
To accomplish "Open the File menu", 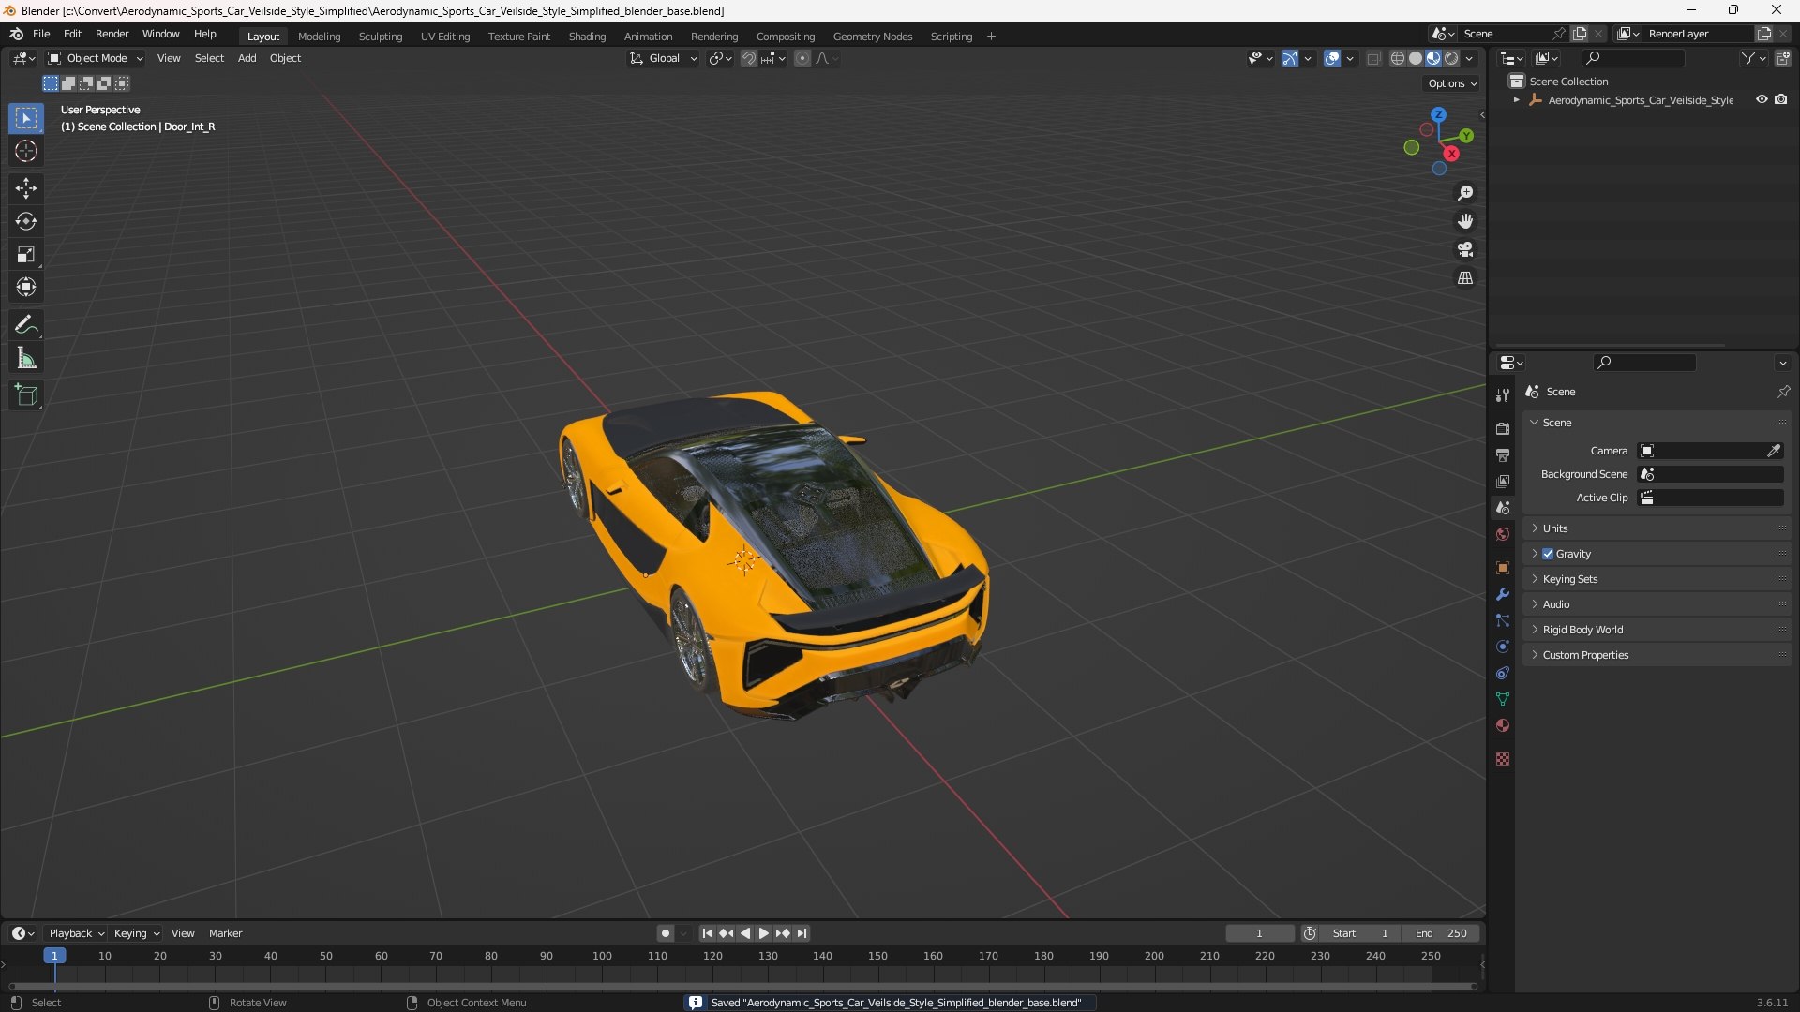I will click(41, 34).
